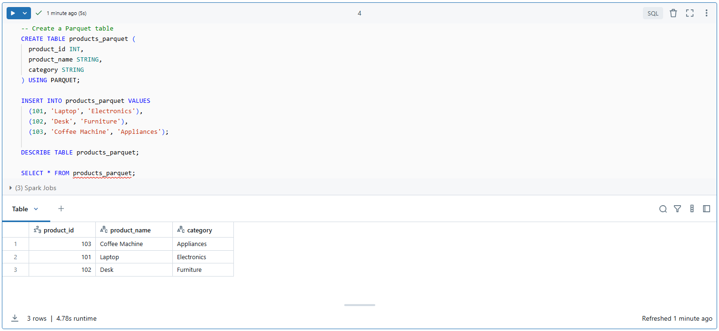Open the results column options icon
This screenshot has height=331, width=719.
pyautogui.click(x=692, y=209)
